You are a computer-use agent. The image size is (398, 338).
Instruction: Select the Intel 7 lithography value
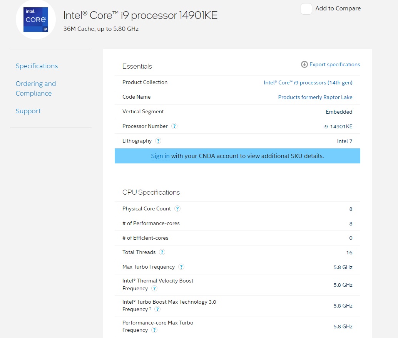tap(345, 141)
